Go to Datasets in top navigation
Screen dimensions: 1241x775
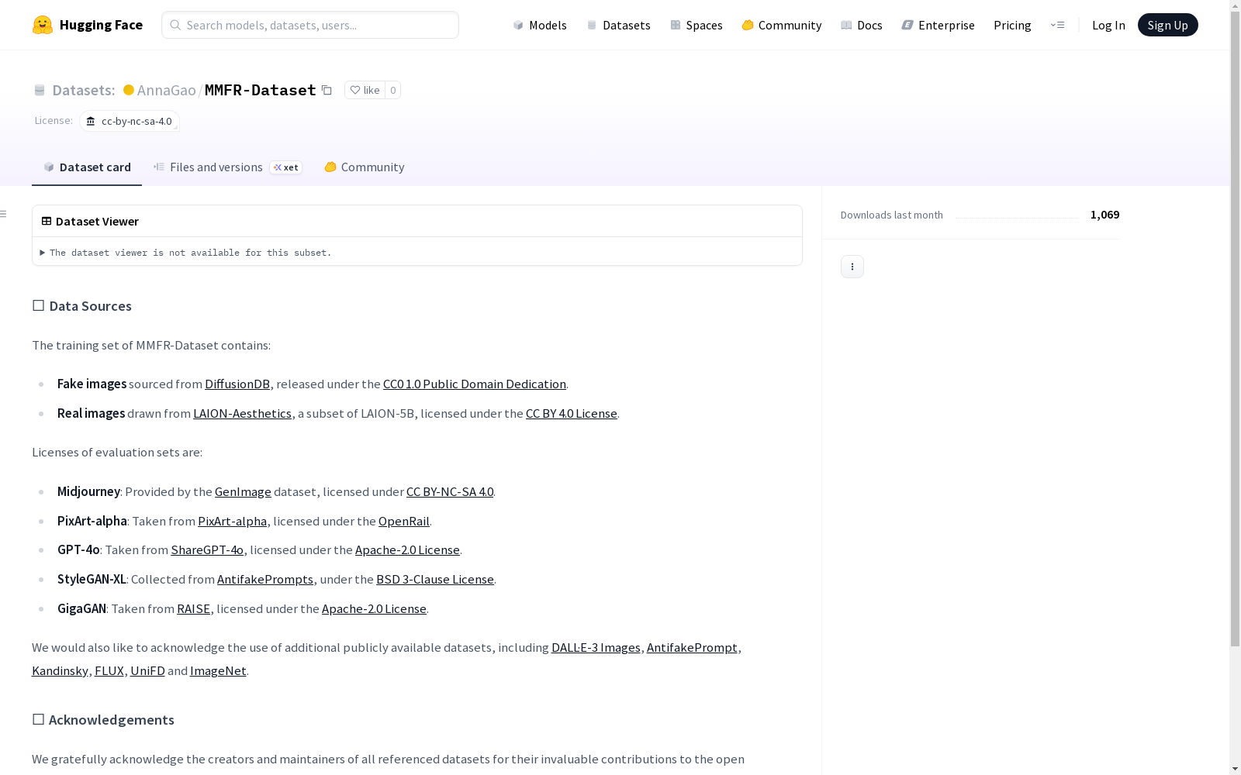[618, 25]
